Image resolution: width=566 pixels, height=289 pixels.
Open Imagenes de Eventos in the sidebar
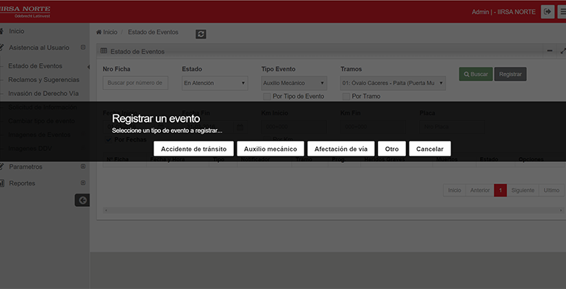40,134
